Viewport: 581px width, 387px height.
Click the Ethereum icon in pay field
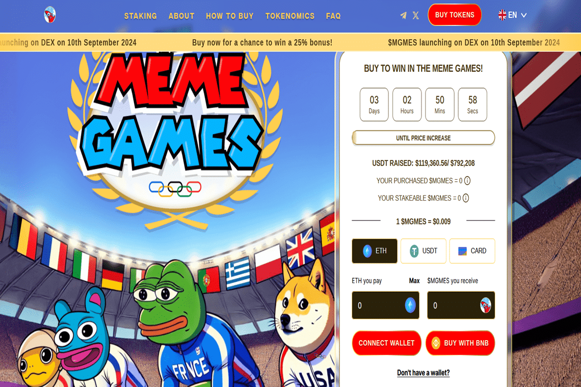pos(410,305)
